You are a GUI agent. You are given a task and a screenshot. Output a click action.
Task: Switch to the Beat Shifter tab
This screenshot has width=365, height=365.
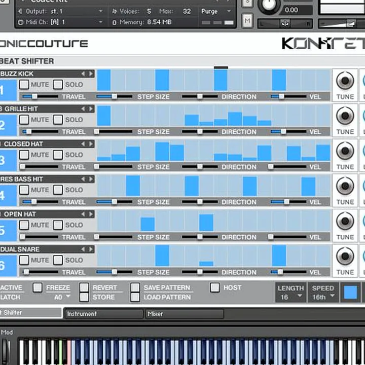point(31,313)
